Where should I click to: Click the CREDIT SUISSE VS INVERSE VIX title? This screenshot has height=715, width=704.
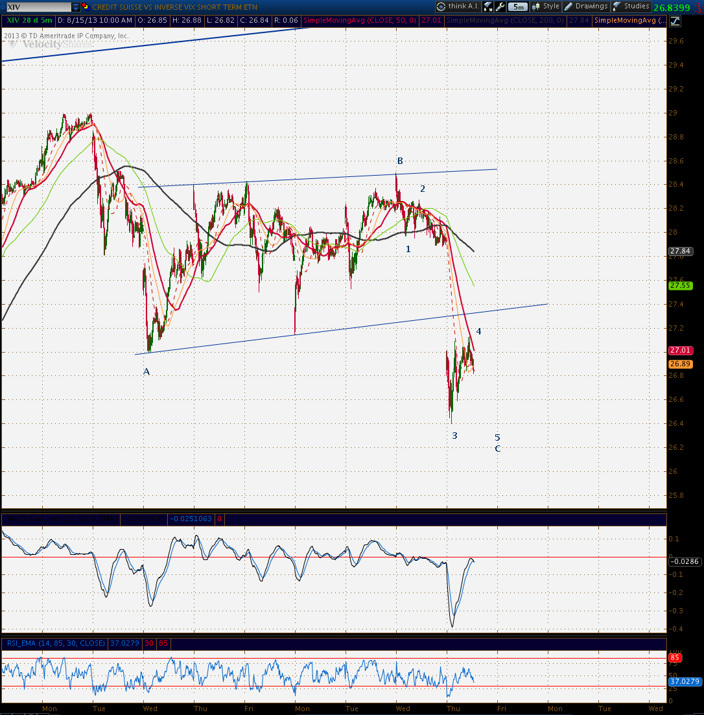[x=174, y=7]
